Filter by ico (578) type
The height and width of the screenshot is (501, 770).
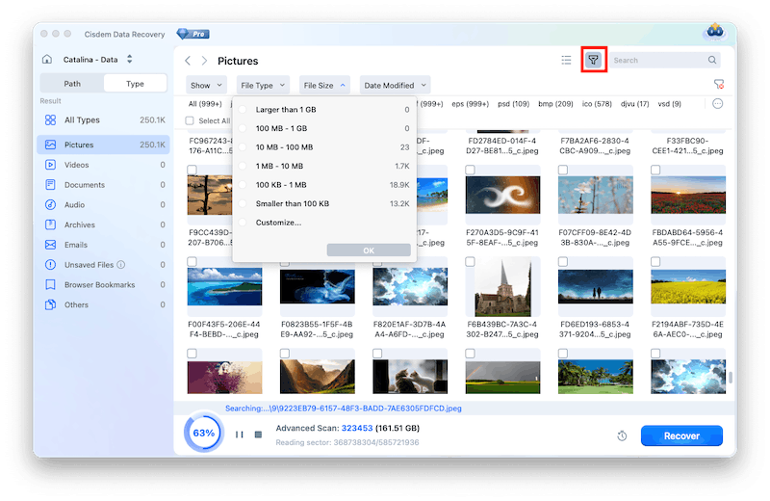tap(597, 104)
